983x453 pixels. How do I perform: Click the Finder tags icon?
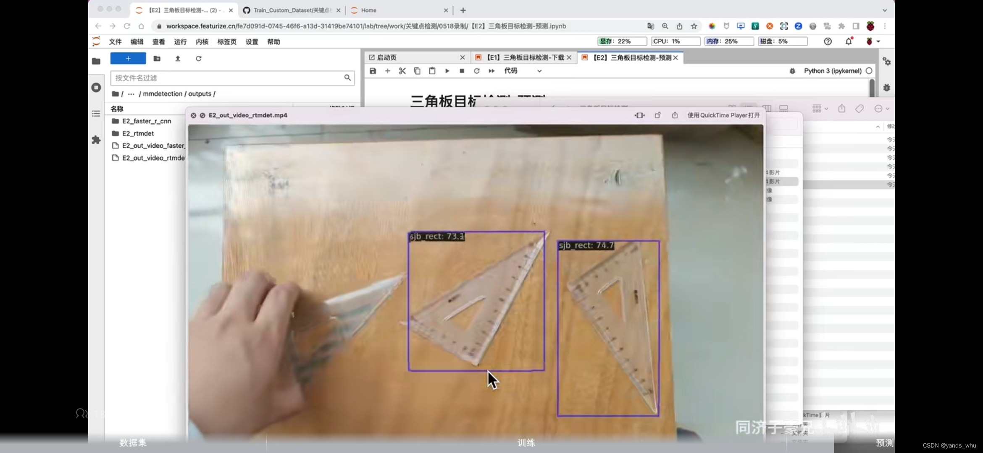click(859, 109)
